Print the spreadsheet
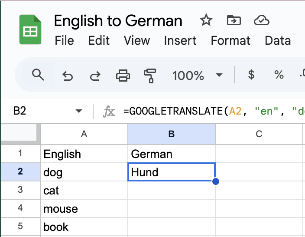The width and height of the screenshot is (305, 237). point(123,76)
